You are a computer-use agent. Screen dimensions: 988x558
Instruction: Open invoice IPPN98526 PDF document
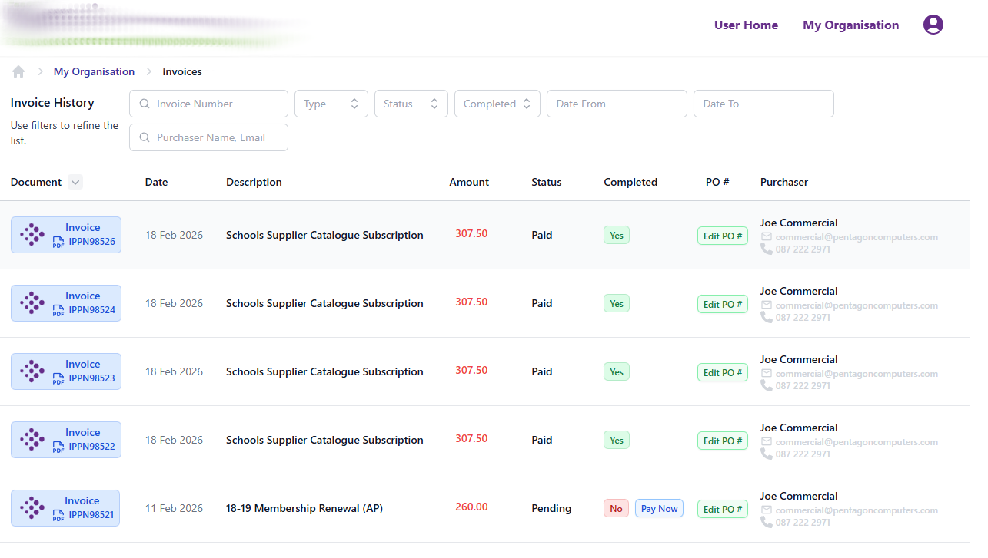tap(66, 235)
